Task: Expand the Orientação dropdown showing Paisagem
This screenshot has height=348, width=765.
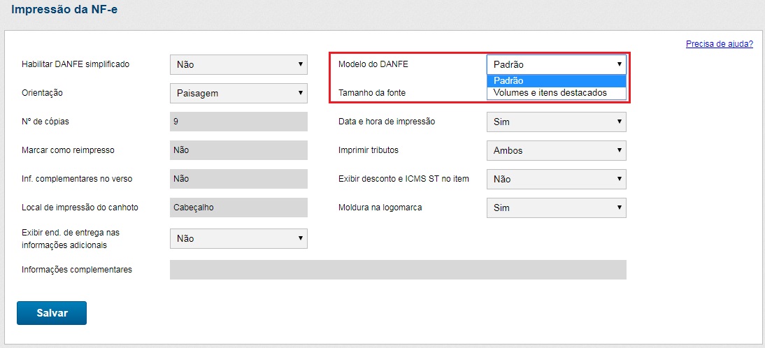Action: click(x=238, y=93)
